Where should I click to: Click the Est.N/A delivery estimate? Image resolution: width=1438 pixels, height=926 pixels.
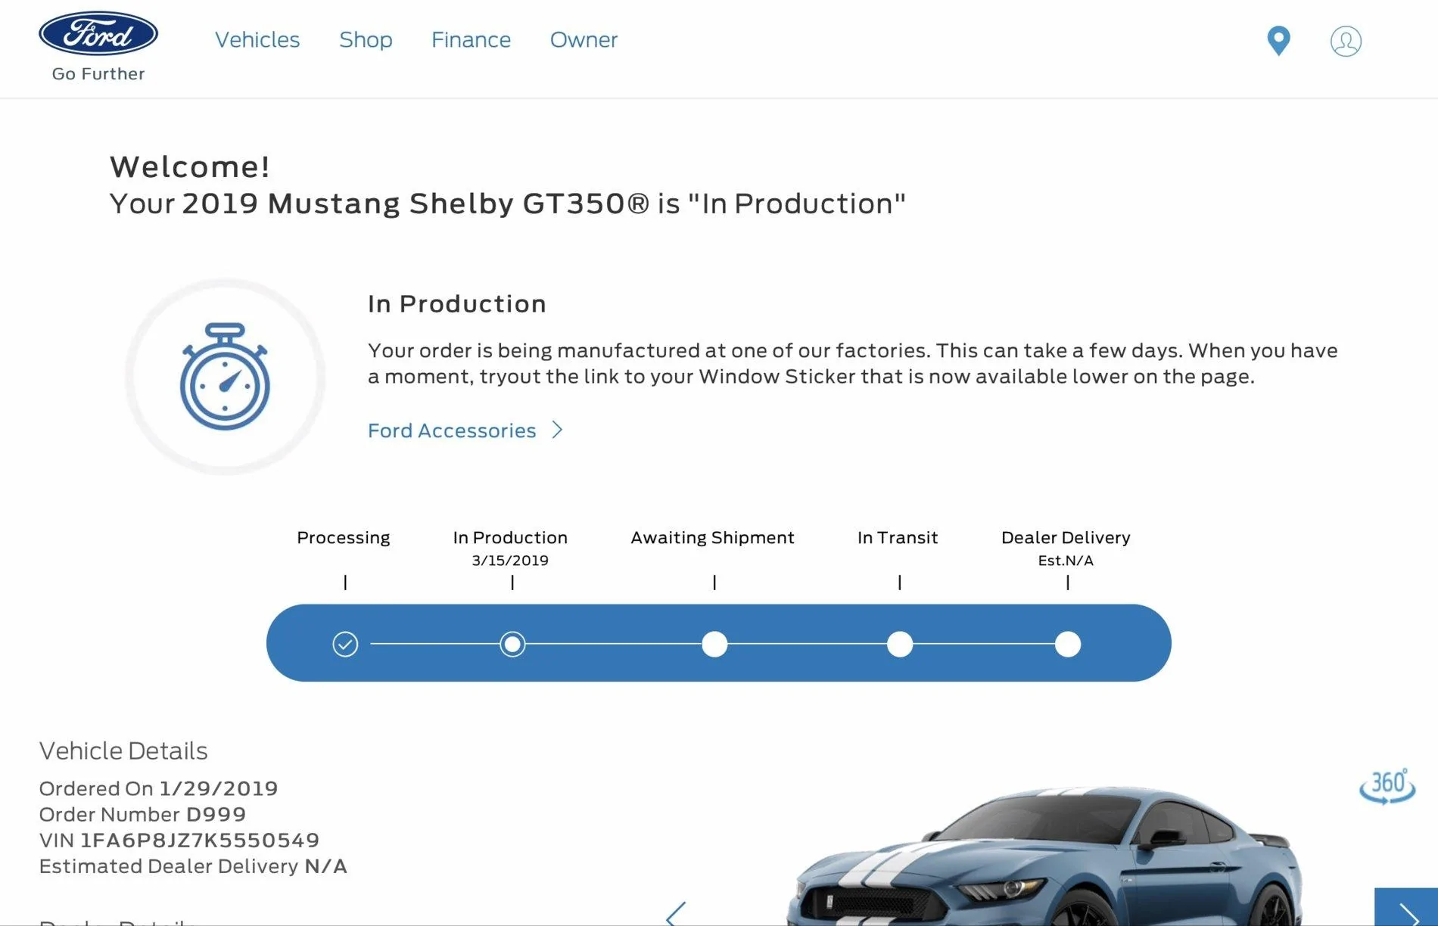pos(1066,561)
